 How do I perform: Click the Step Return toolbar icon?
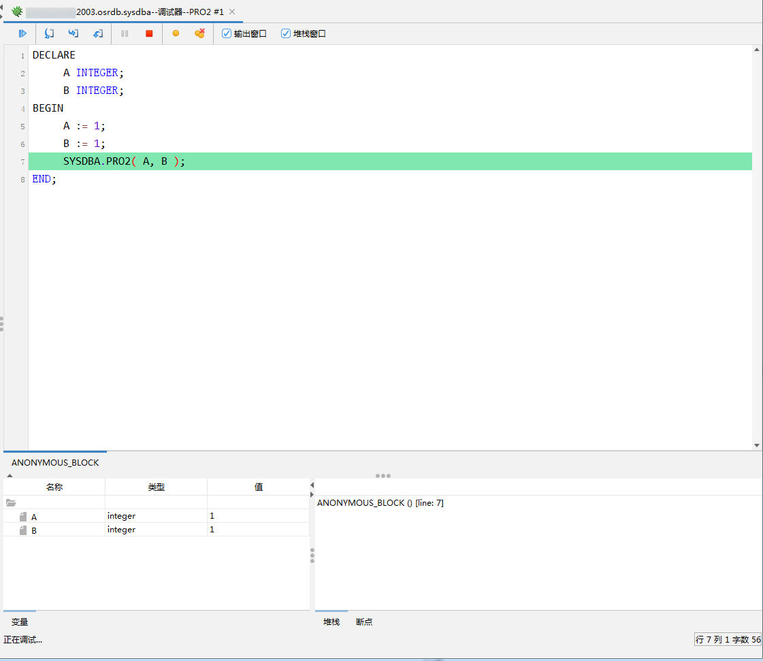click(x=98, y=33)
